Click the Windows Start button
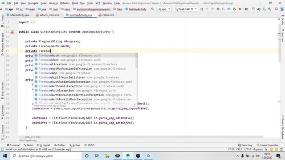285x160 pixels. (5, 156)
